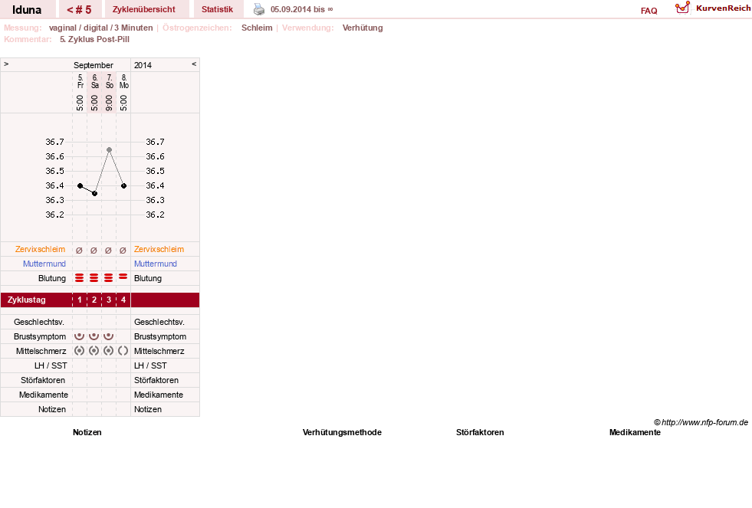Click the 8. Mo date header
This screenshot has height=508, width=752.
coord(123,81)
